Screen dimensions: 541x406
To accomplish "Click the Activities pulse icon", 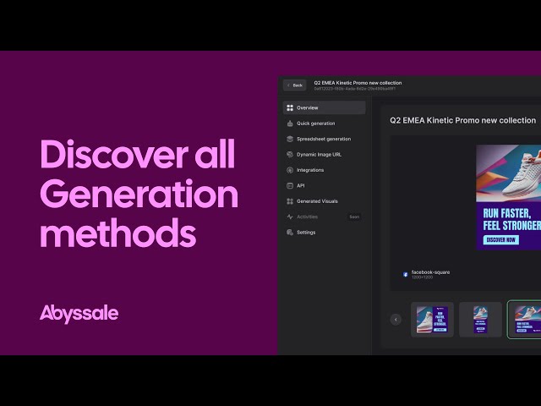I will point(290,217).
